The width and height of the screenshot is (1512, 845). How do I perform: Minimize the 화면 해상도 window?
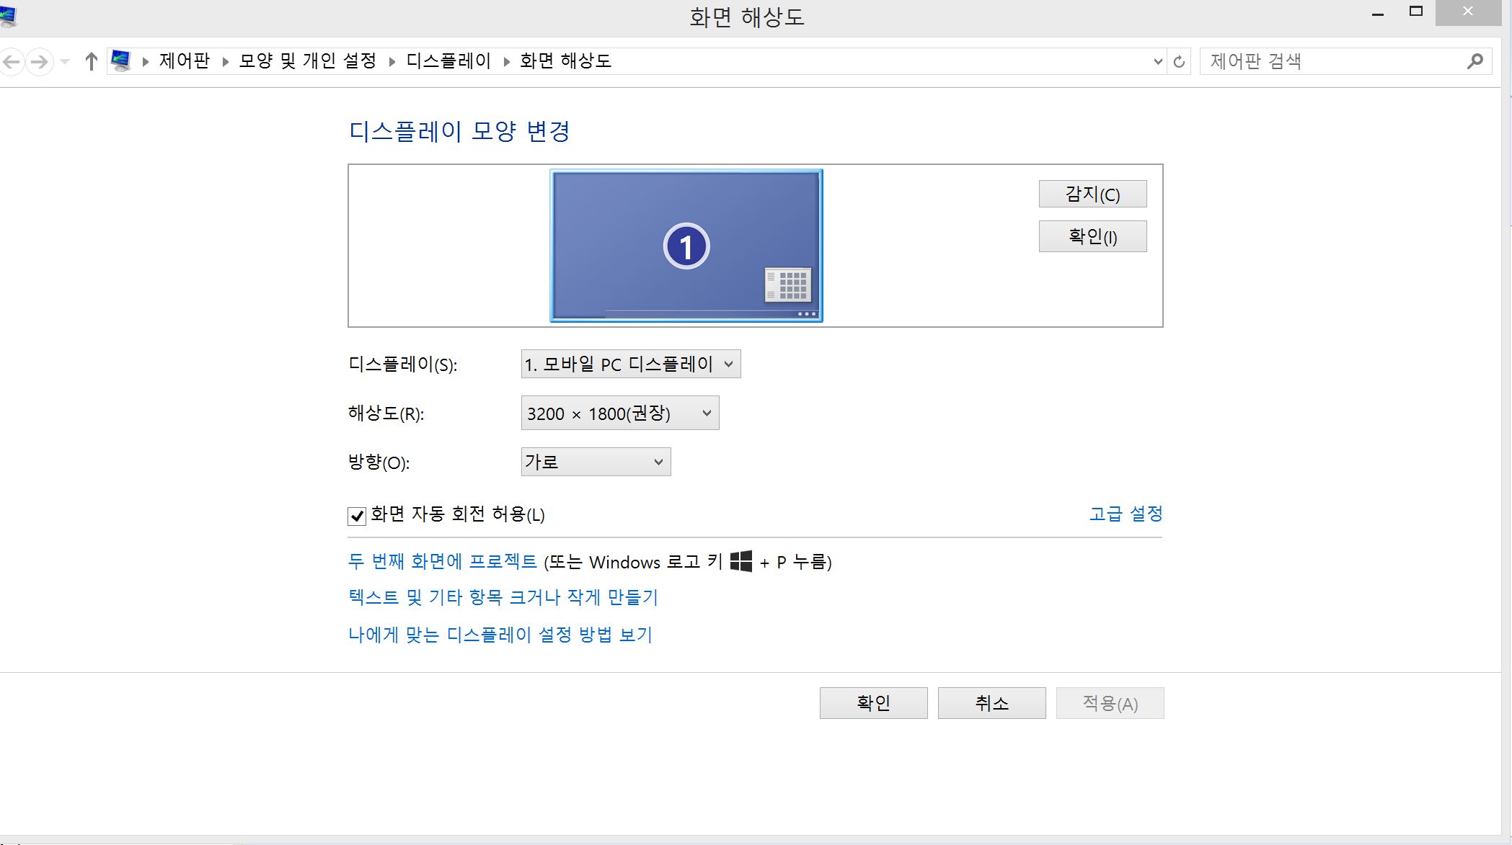[1378, 14]
